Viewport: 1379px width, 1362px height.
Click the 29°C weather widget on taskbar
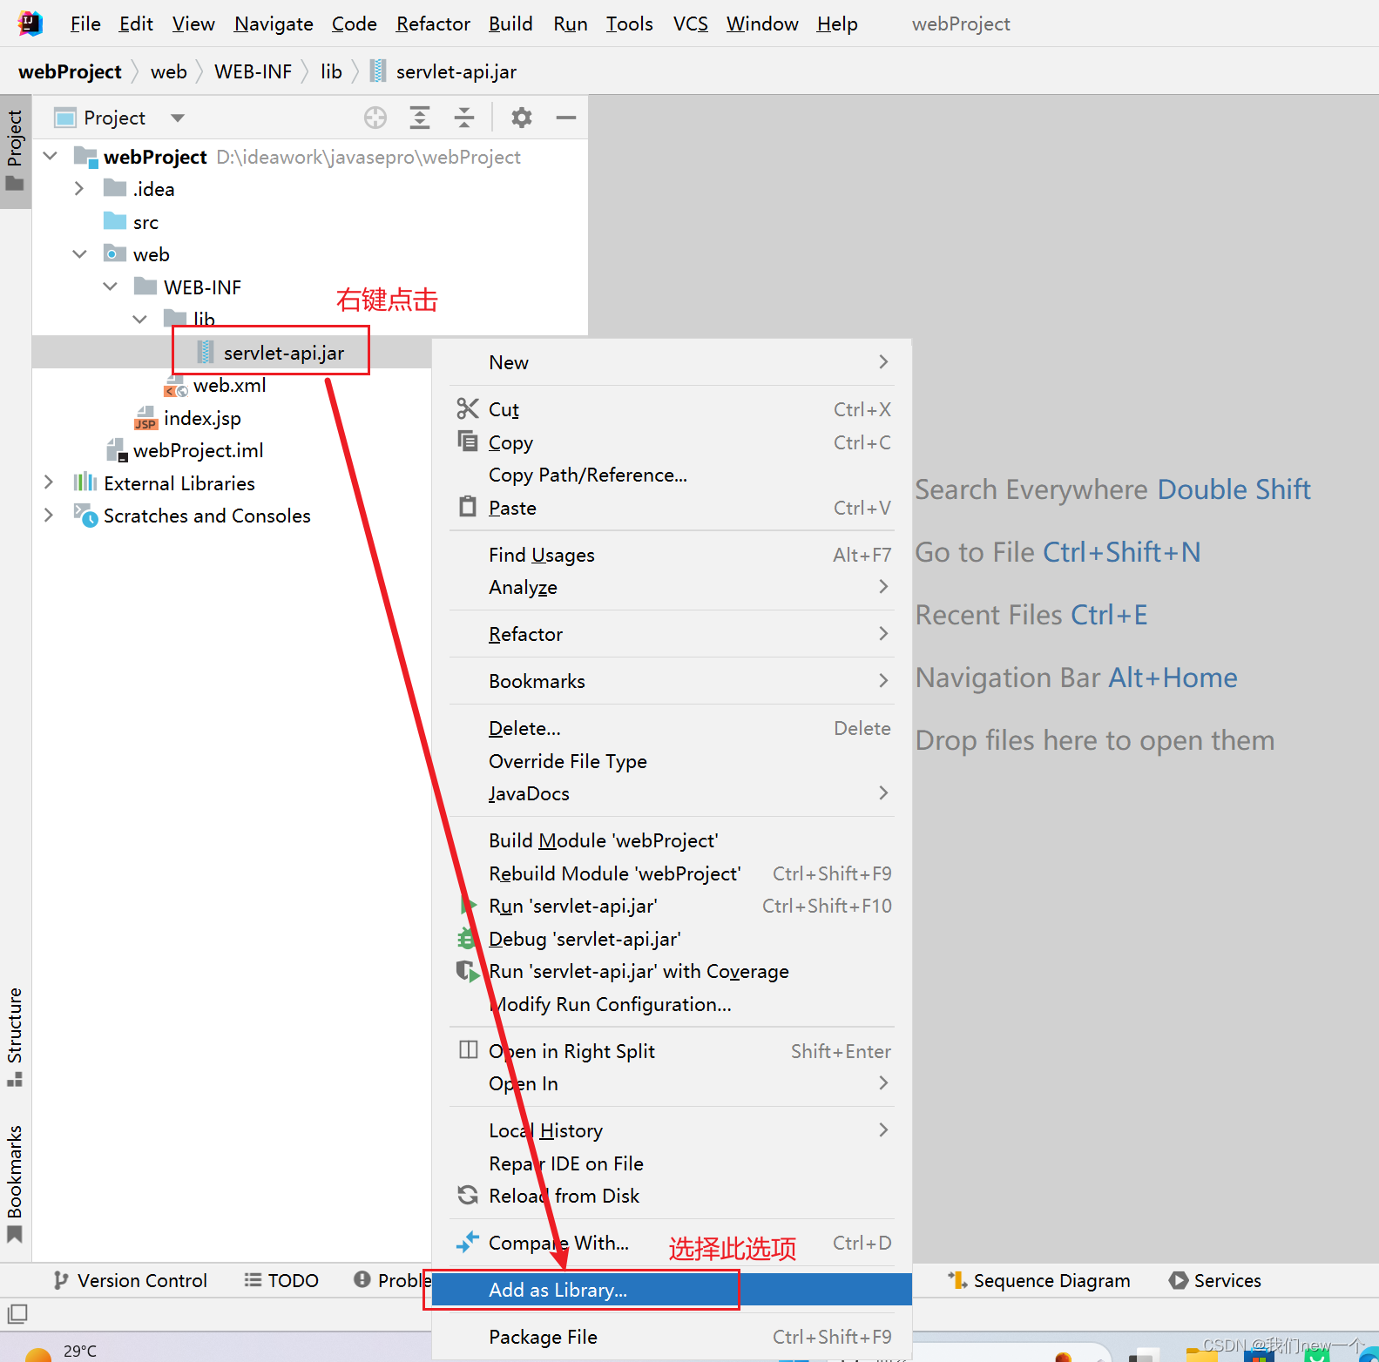61,1350
